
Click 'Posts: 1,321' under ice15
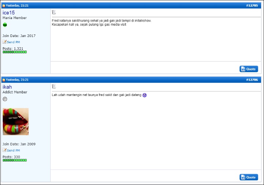[x=13, y=49]
